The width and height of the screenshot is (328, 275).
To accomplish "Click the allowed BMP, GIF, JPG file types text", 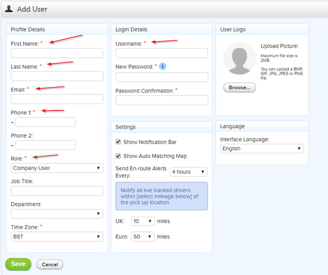I will (282, 74).
